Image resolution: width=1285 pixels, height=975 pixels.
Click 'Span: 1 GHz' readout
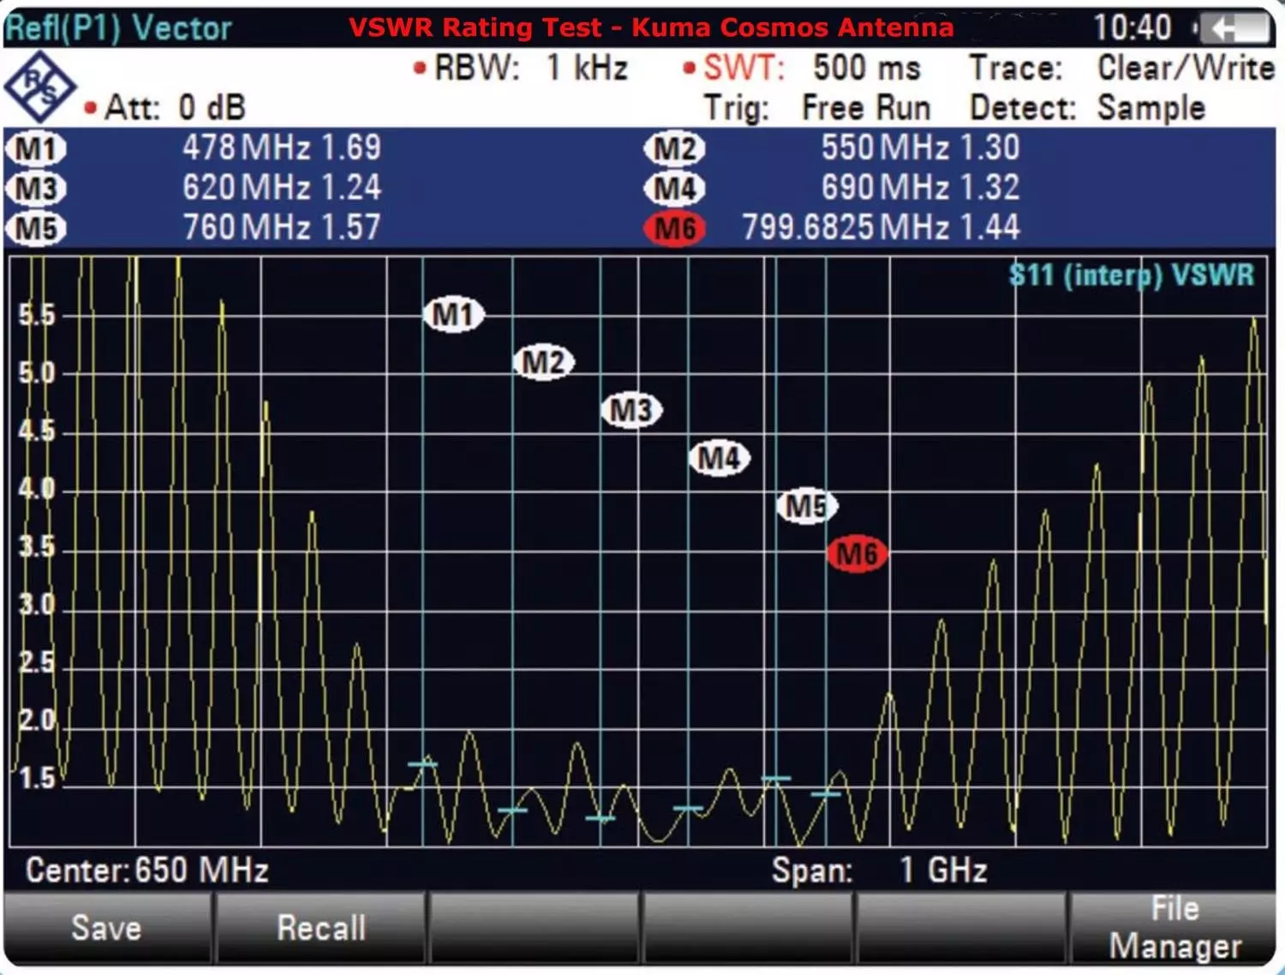880,870
